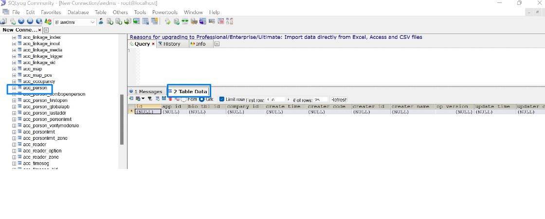This screenshot has height=219, width=545.
Task: Click the Schema Synchronization green arrows icon
Action: click(x=184, y=21)
